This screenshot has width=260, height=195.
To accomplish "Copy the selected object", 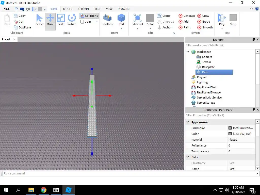I will 20,16.
